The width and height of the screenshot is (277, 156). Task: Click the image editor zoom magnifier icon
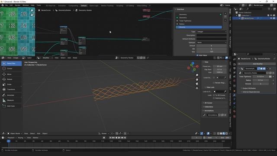tap(32, 10)
